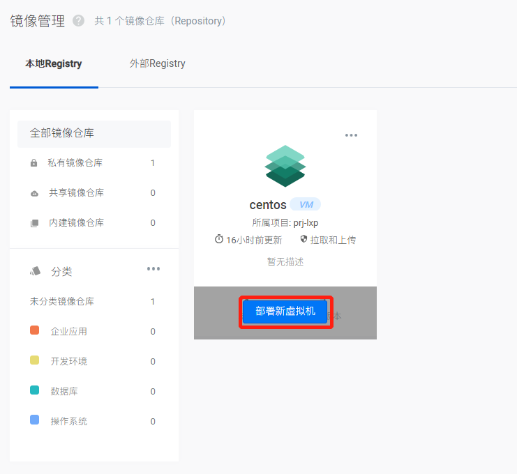The width and height of the screenshot is (517, 474).
Task: Click the stack icon for 内建镜像仓库
Action: [x=34, y=223]
